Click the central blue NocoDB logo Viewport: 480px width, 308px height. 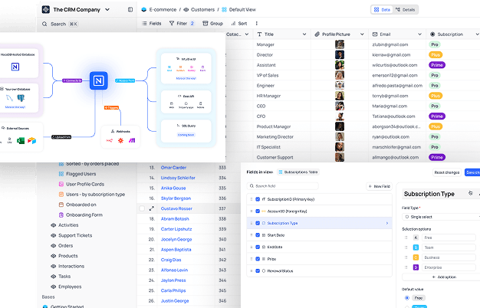tap(99, 80)
